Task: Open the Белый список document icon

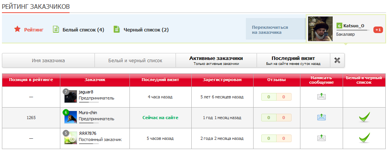Action: (x=56, y=30)
